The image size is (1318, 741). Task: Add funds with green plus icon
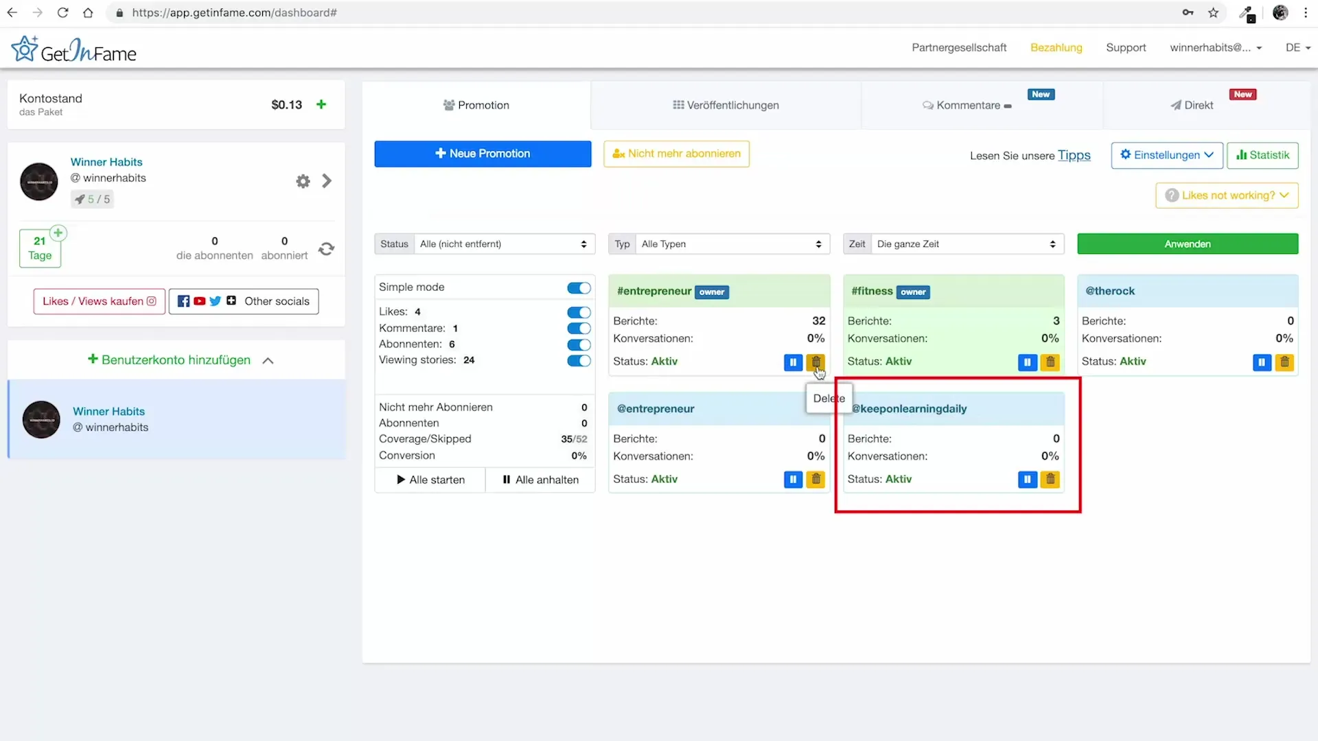(x=321, y=104)
